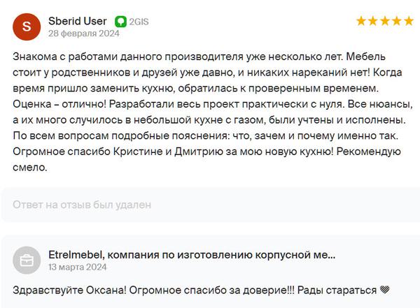Click the red 'S' user avatar

[x=27, y=27]
